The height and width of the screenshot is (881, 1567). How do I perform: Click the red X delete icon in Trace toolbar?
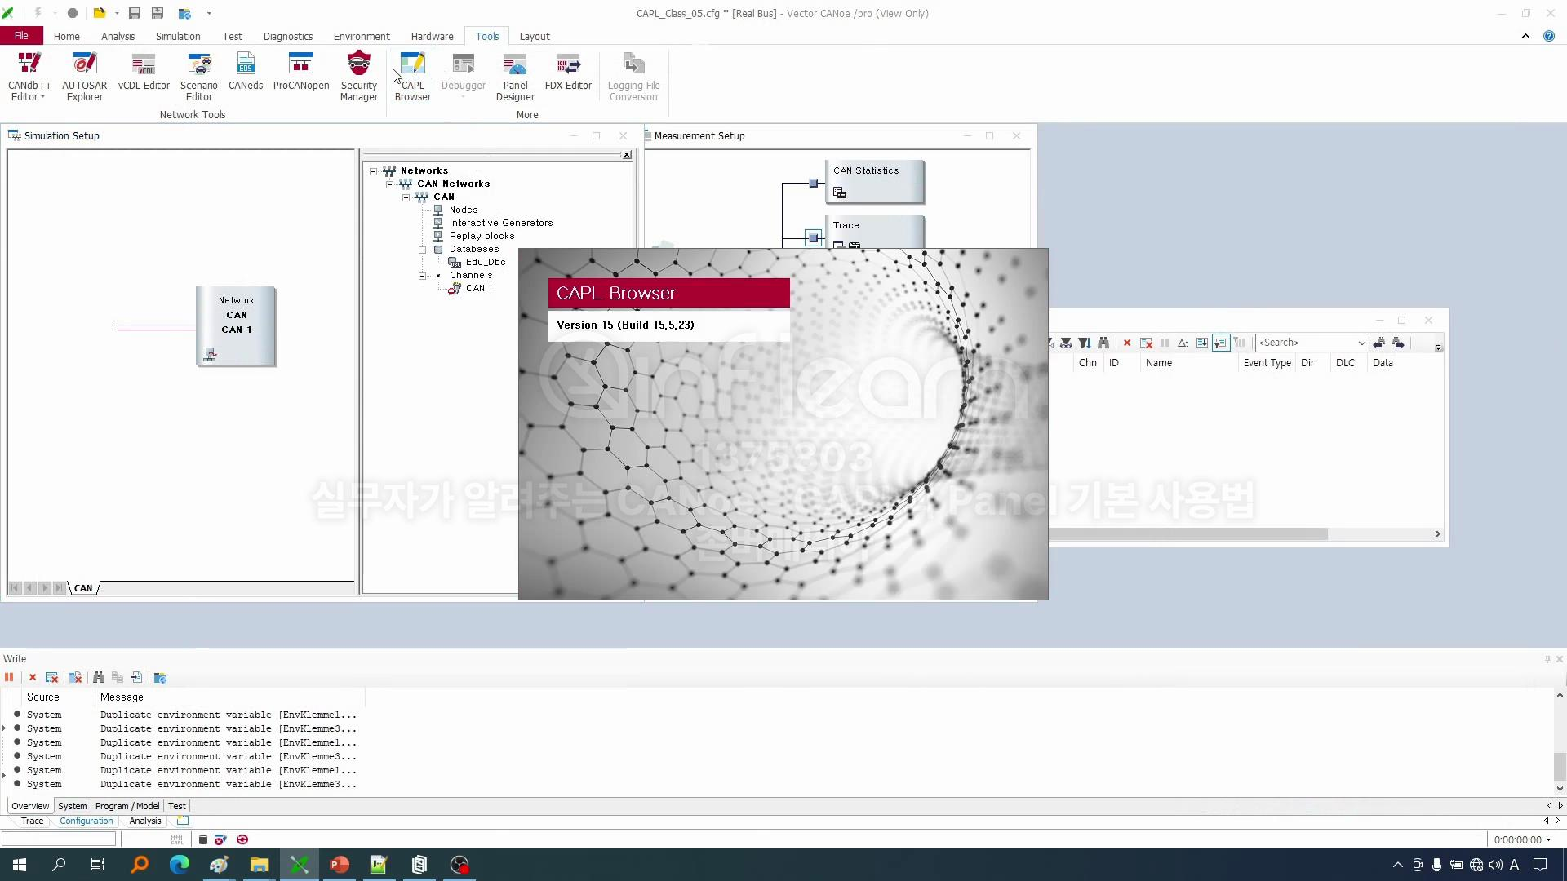click(1127, 343)
